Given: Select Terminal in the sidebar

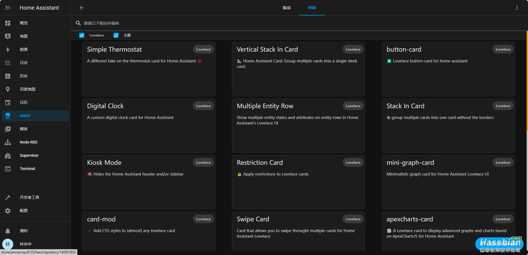Looking at the screenshot, I should [35, 169].
